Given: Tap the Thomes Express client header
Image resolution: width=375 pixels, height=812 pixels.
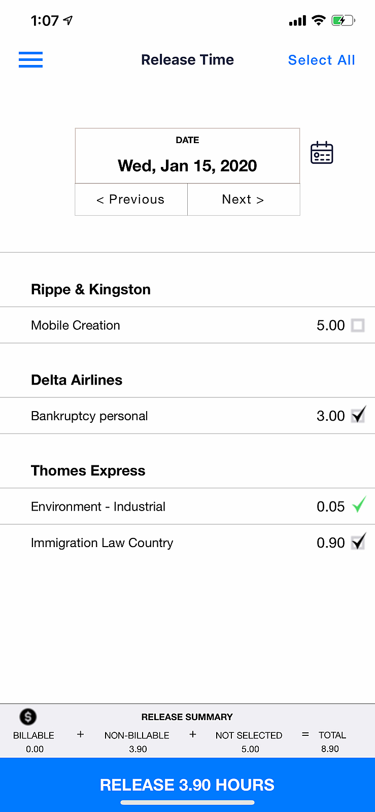Looking at the screenshot, I should point(88,470).
